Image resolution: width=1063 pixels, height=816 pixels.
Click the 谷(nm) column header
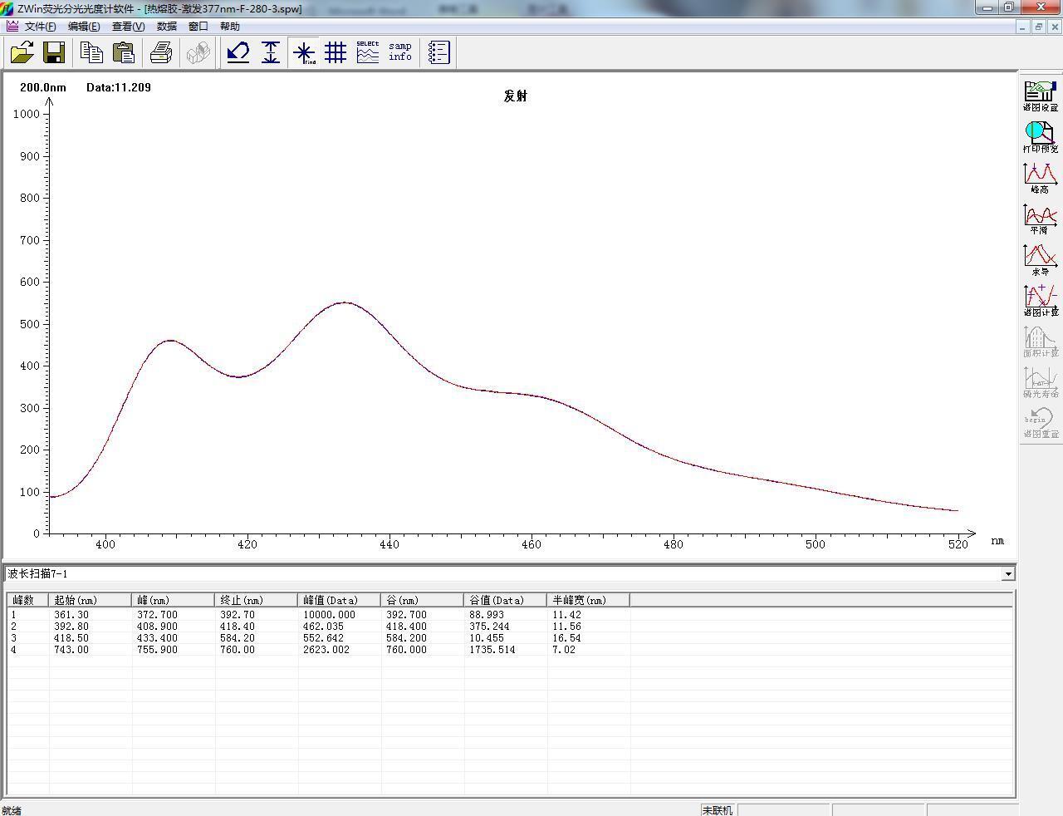click(423, 600)
